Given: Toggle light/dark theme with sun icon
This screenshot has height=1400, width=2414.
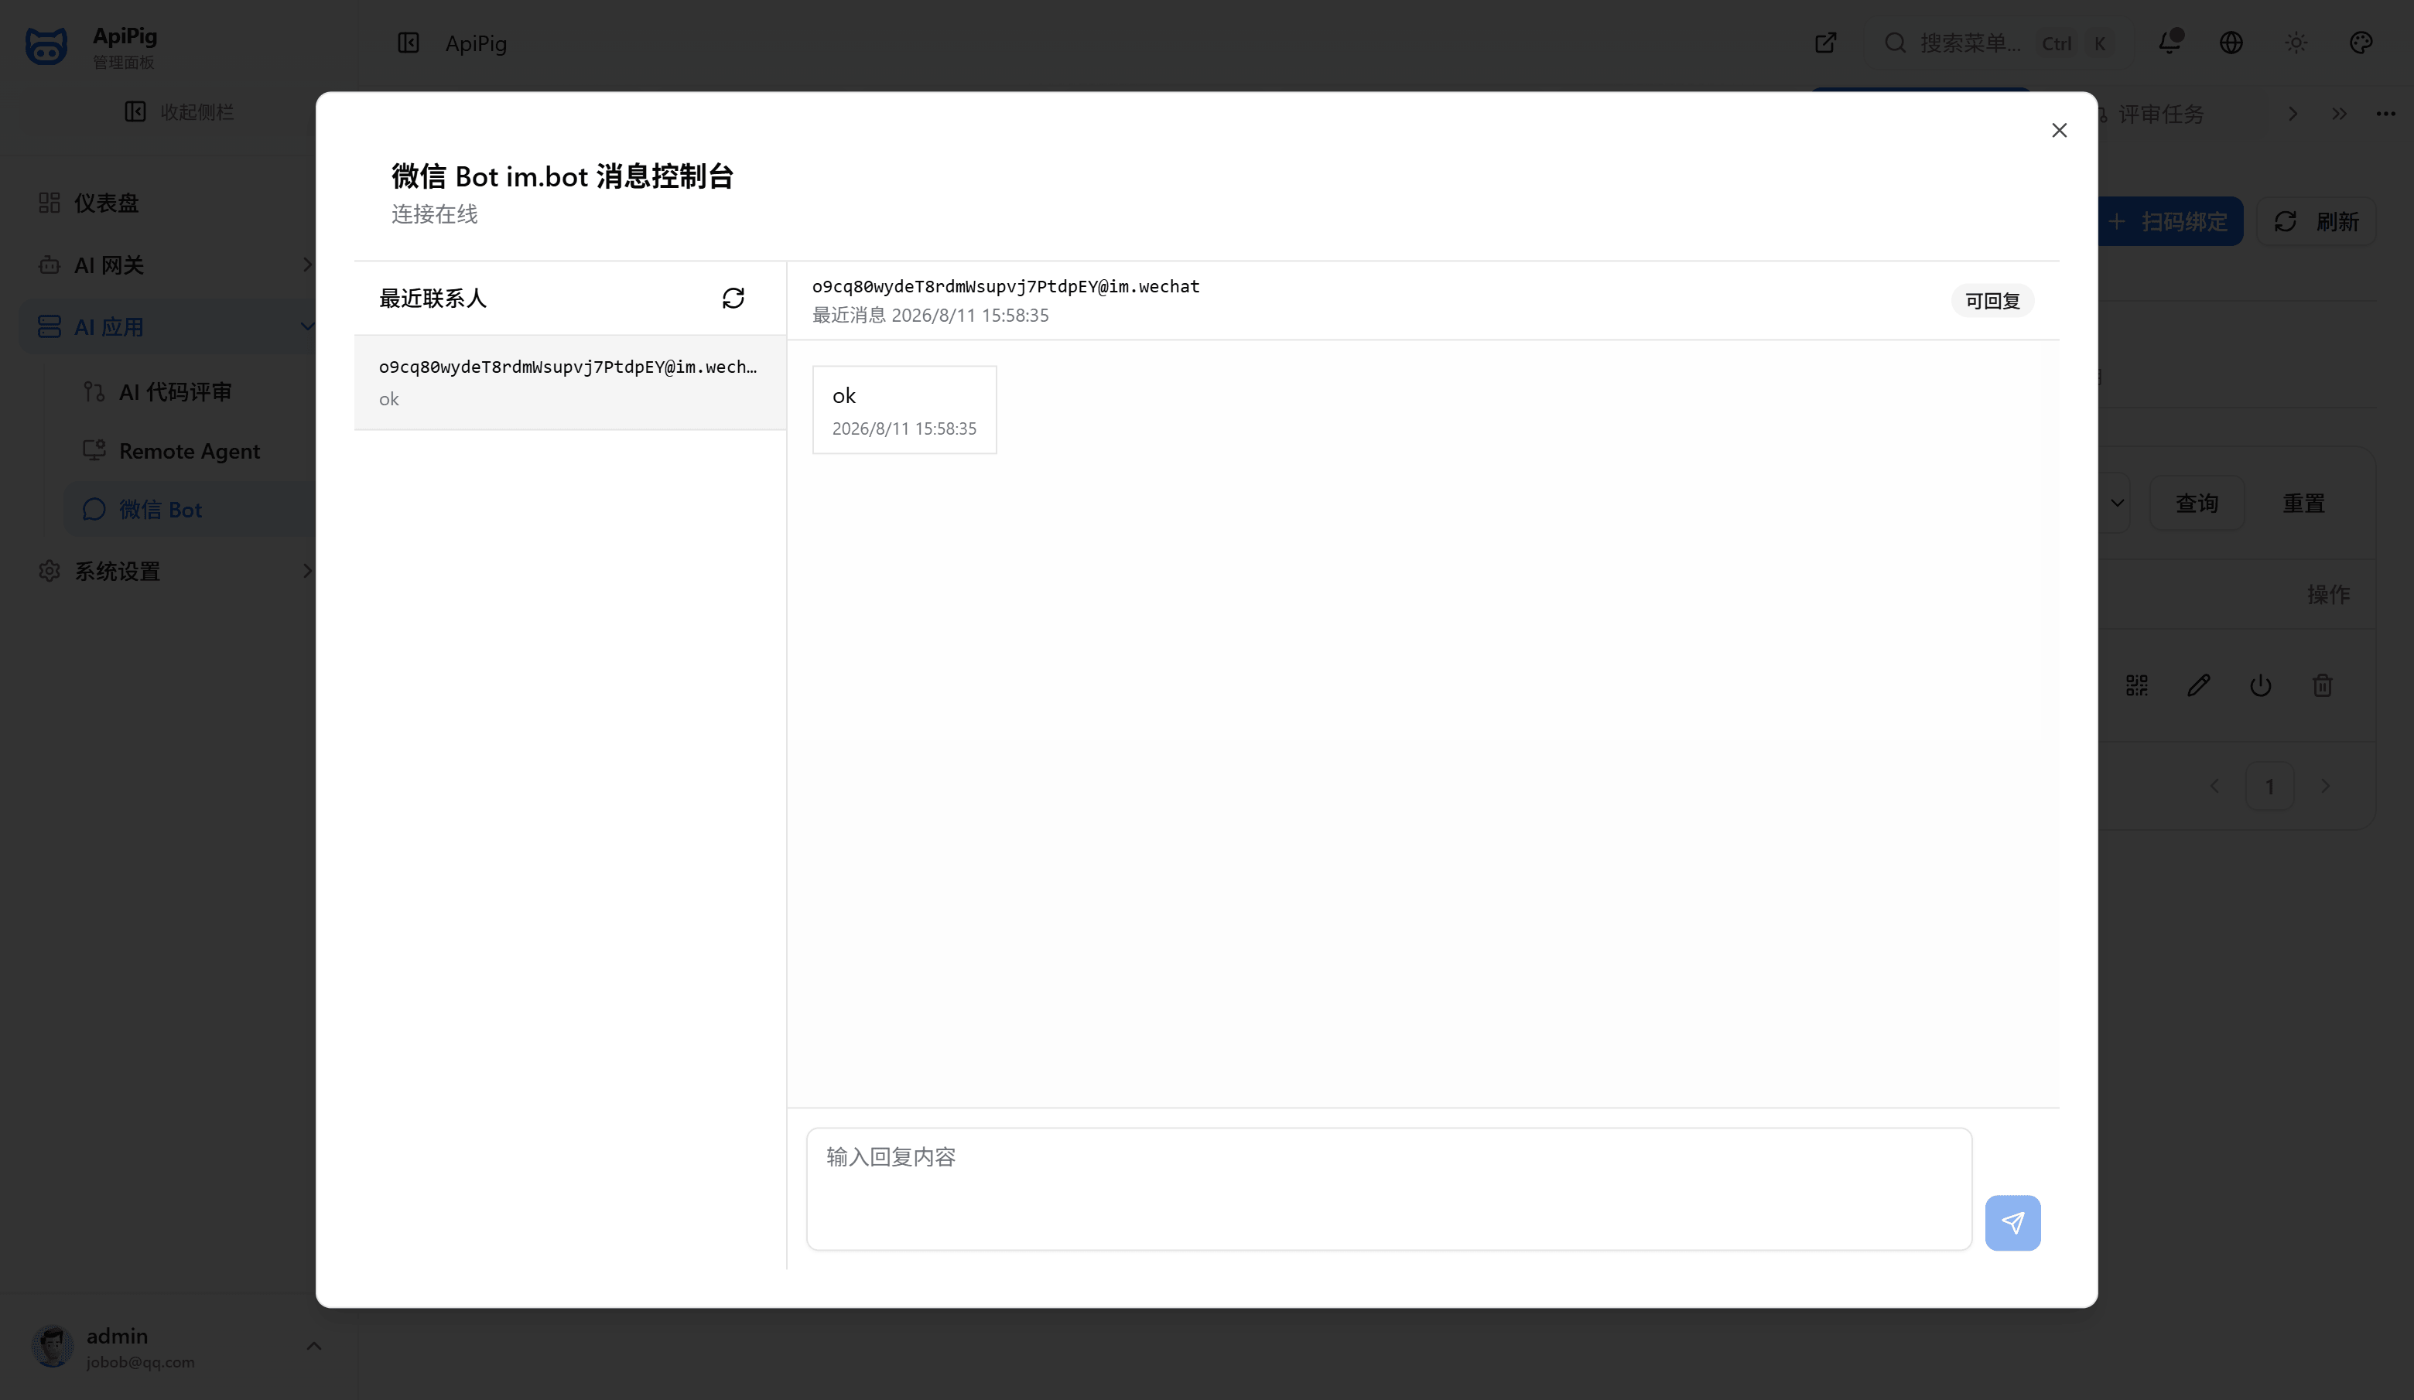Looking at the screenshot, I should pyautogui.click(x=2296, y=43).
